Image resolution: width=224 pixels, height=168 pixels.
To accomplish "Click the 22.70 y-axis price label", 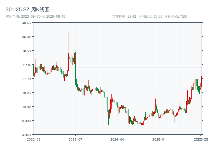I will click(x=26, y=79).
